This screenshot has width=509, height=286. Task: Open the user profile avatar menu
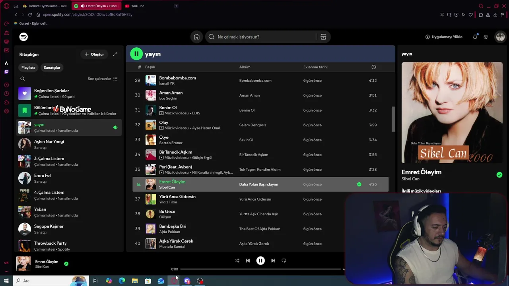[500, 37]
